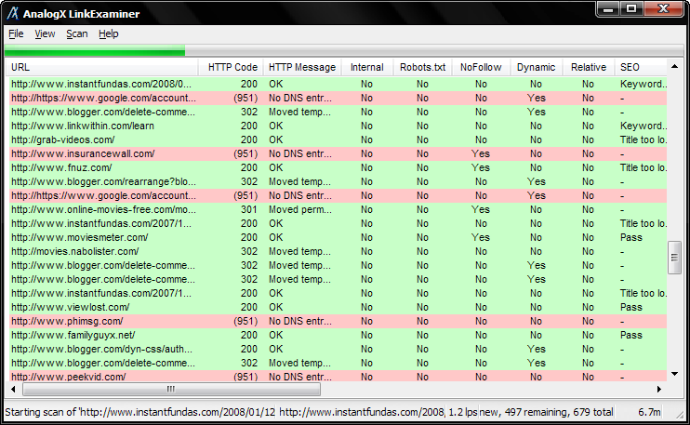
Task: Click the 'Starting scan of' status bar text
Action: (x=139, y=412)
